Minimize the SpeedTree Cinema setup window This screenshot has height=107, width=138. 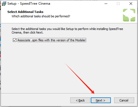point(106,4)
